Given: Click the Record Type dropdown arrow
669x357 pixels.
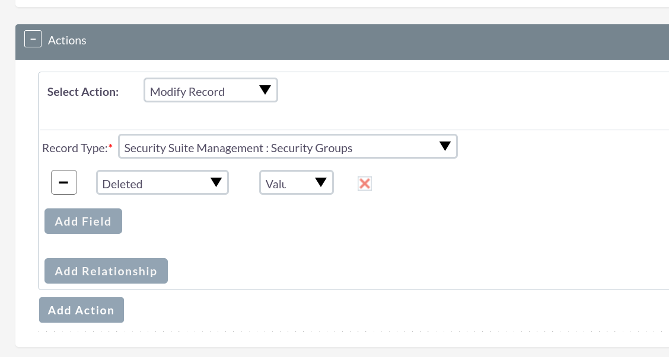Looking at the screenshot, I should tap(445, 147).
